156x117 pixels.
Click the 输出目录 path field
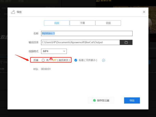point(80,42)
